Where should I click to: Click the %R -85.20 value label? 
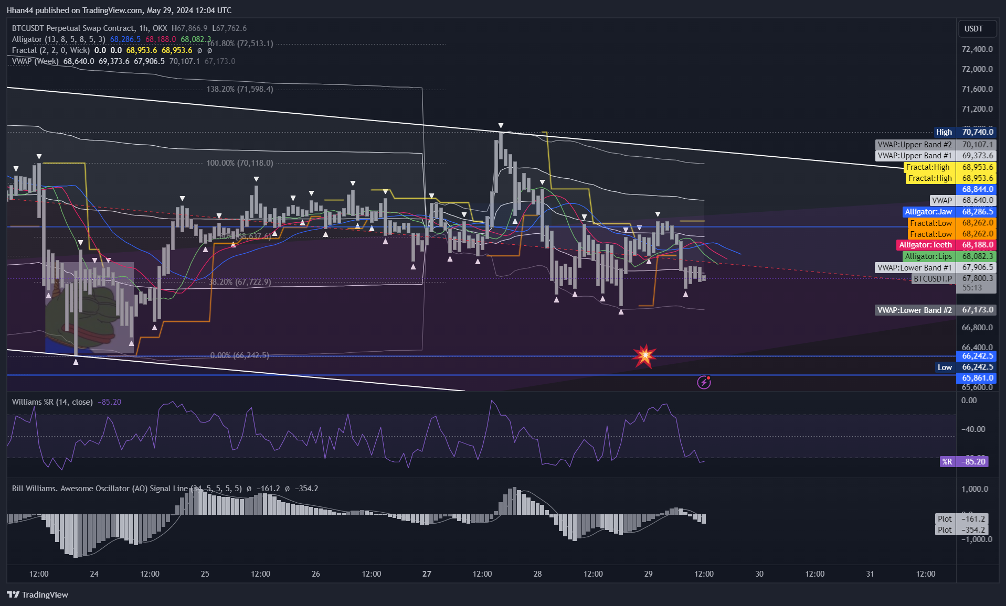click(x=964, y=462)
